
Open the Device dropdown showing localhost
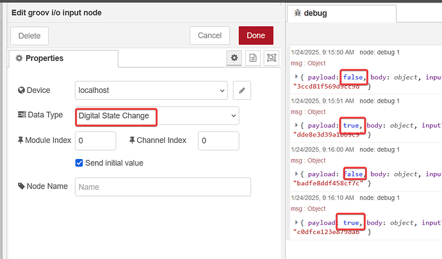(151, 90)
